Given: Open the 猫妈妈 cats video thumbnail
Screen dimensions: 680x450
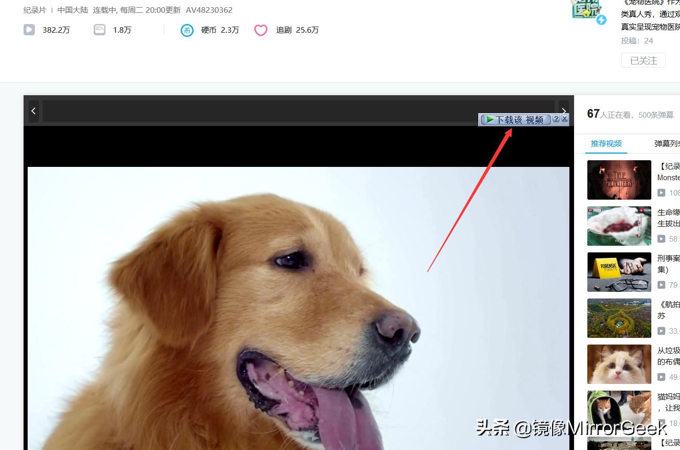Looking at the screenshot, I should pyautogui.click(x=619, y=410).
